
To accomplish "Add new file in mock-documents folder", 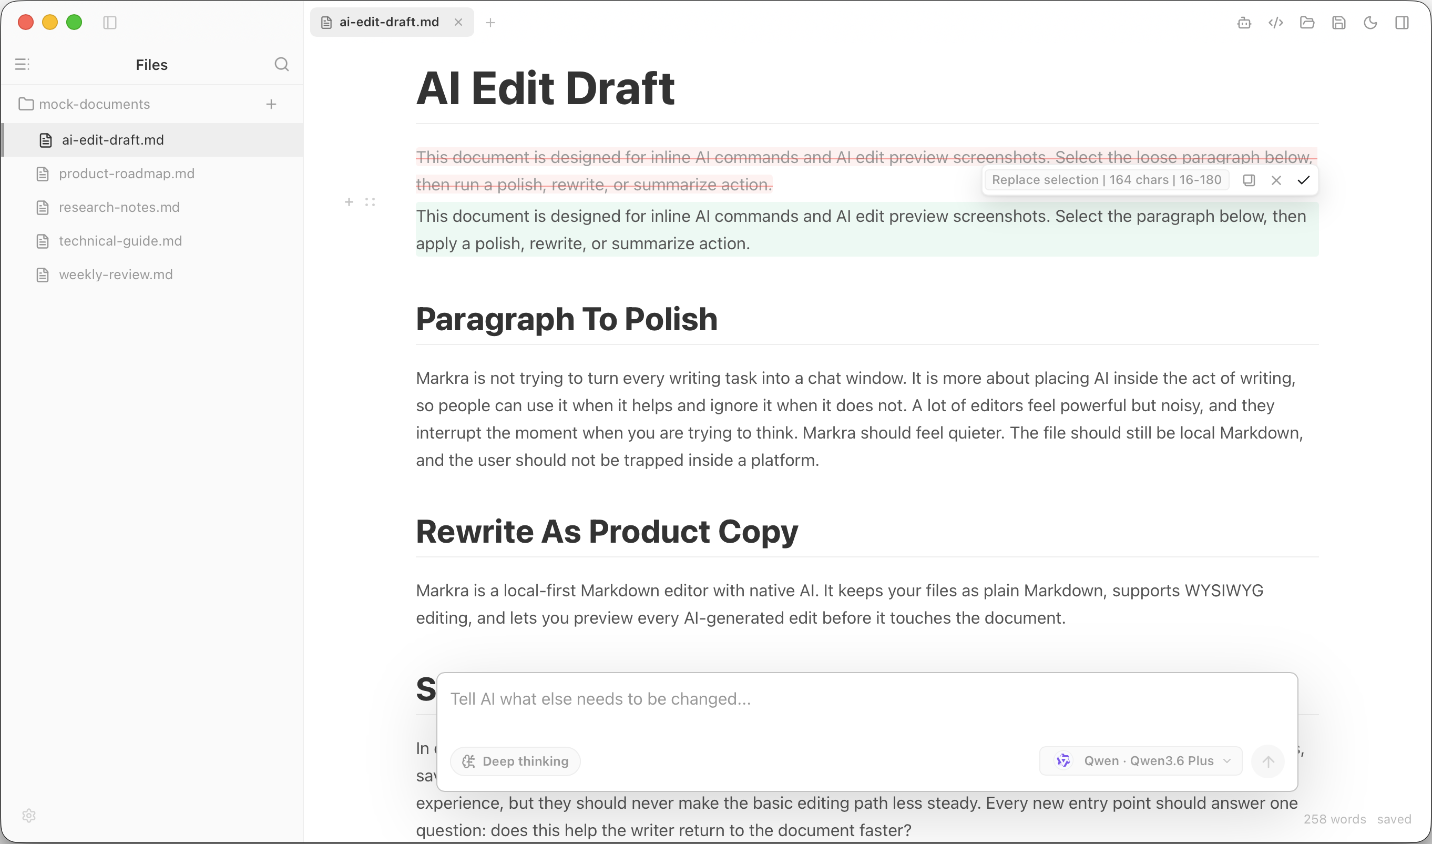I will 271,104.
